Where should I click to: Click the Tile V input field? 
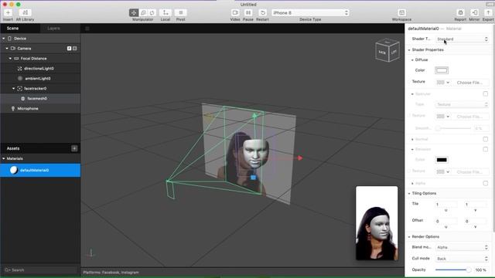[475, 205]
